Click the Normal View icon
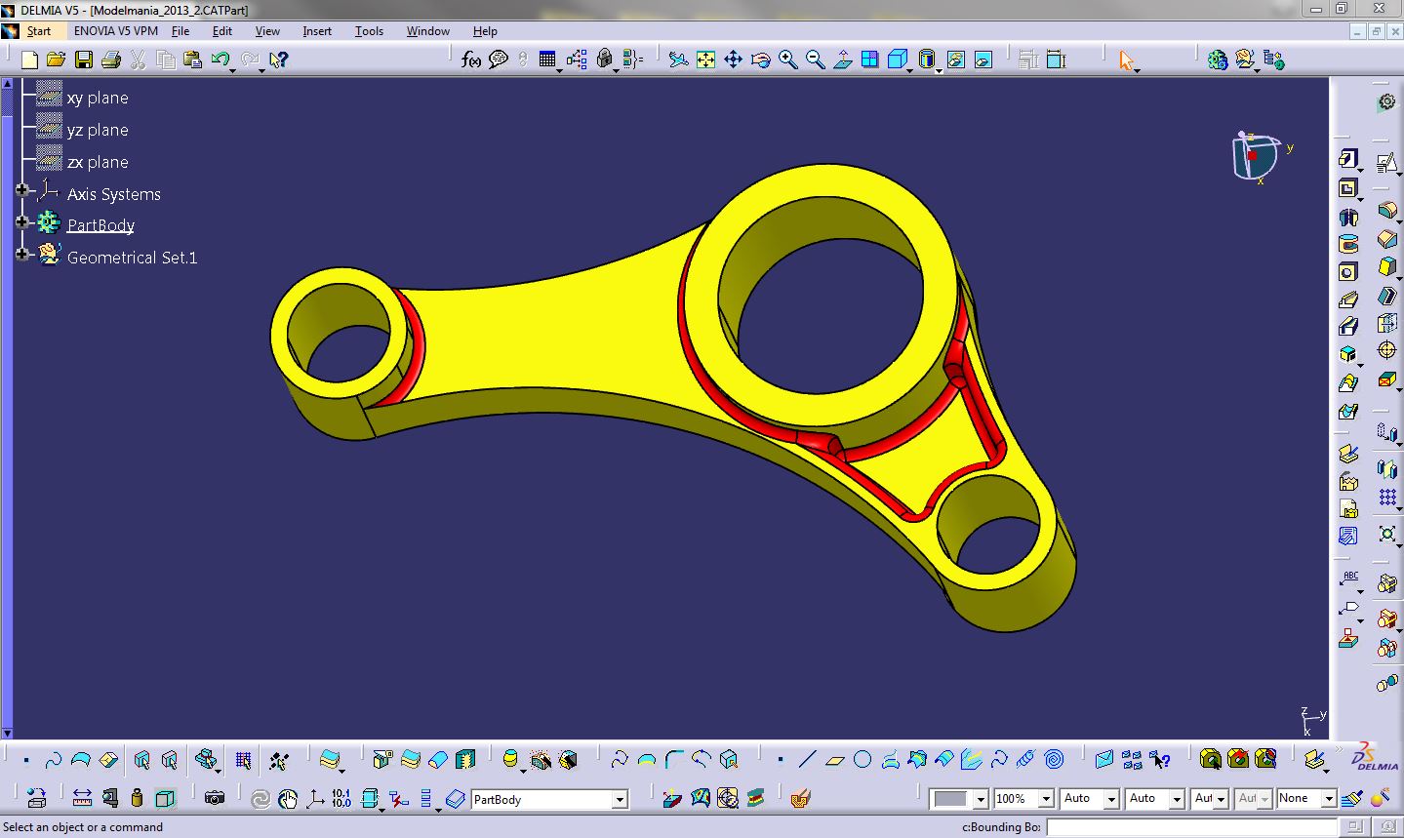The image size is (1404, 838). point(842,60)
